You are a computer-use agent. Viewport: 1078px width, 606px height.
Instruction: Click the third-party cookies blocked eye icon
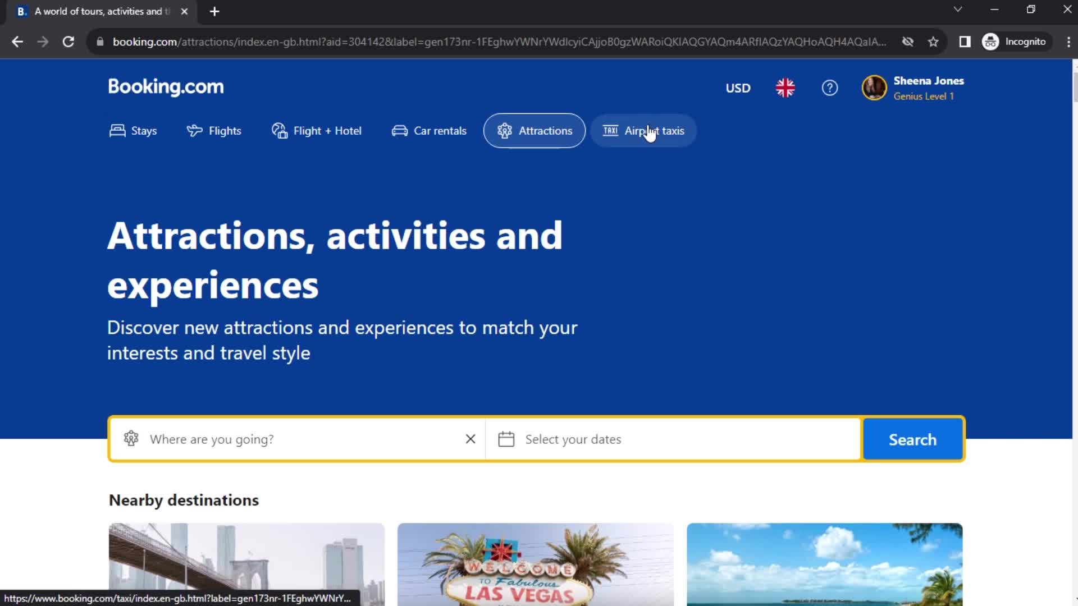pos(907,42)
